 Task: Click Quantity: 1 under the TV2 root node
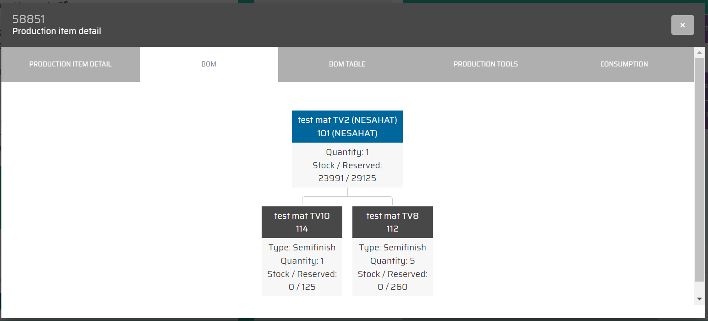347,152
